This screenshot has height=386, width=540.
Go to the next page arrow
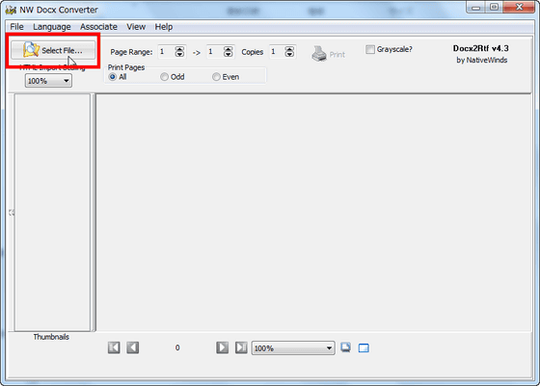click(x=222, y=347)
